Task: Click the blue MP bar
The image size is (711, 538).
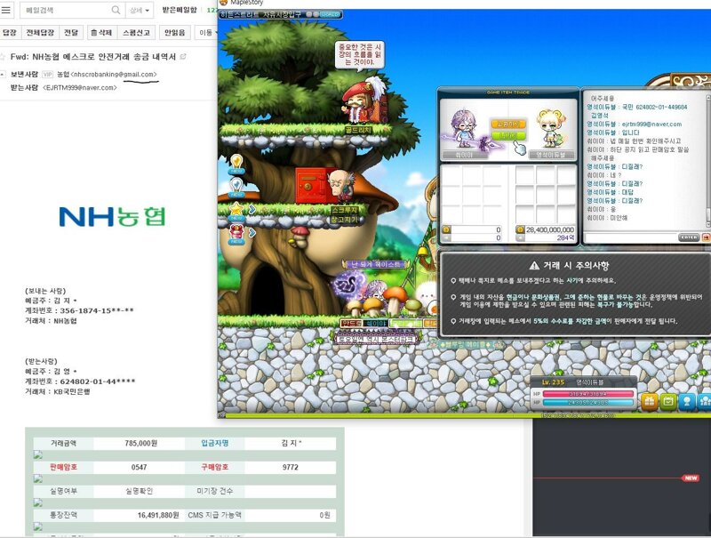Action: click(x=588, y=402)
